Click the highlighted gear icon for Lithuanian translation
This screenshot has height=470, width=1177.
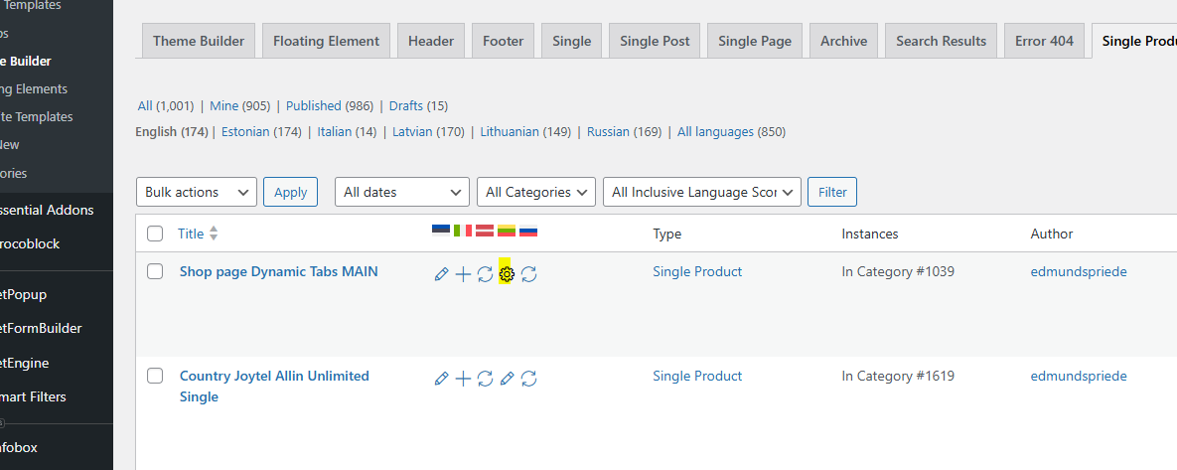(x=507, y=273)
